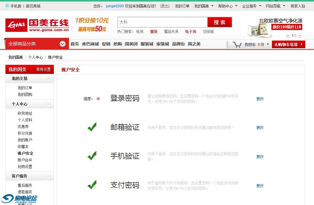This screenshot has height=205, width=314.
Task: Click the Gome logo
Action: pos(37,25)
